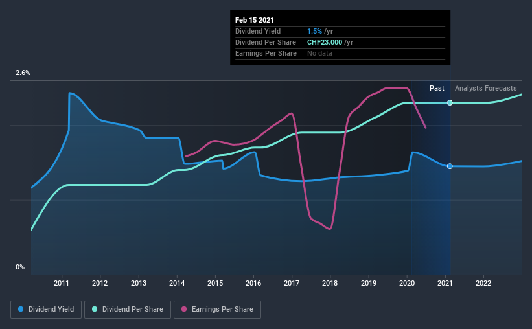Toggle the Dividend Per Share legend button
The height and width of the screenshot is (329, 532).
128,310
